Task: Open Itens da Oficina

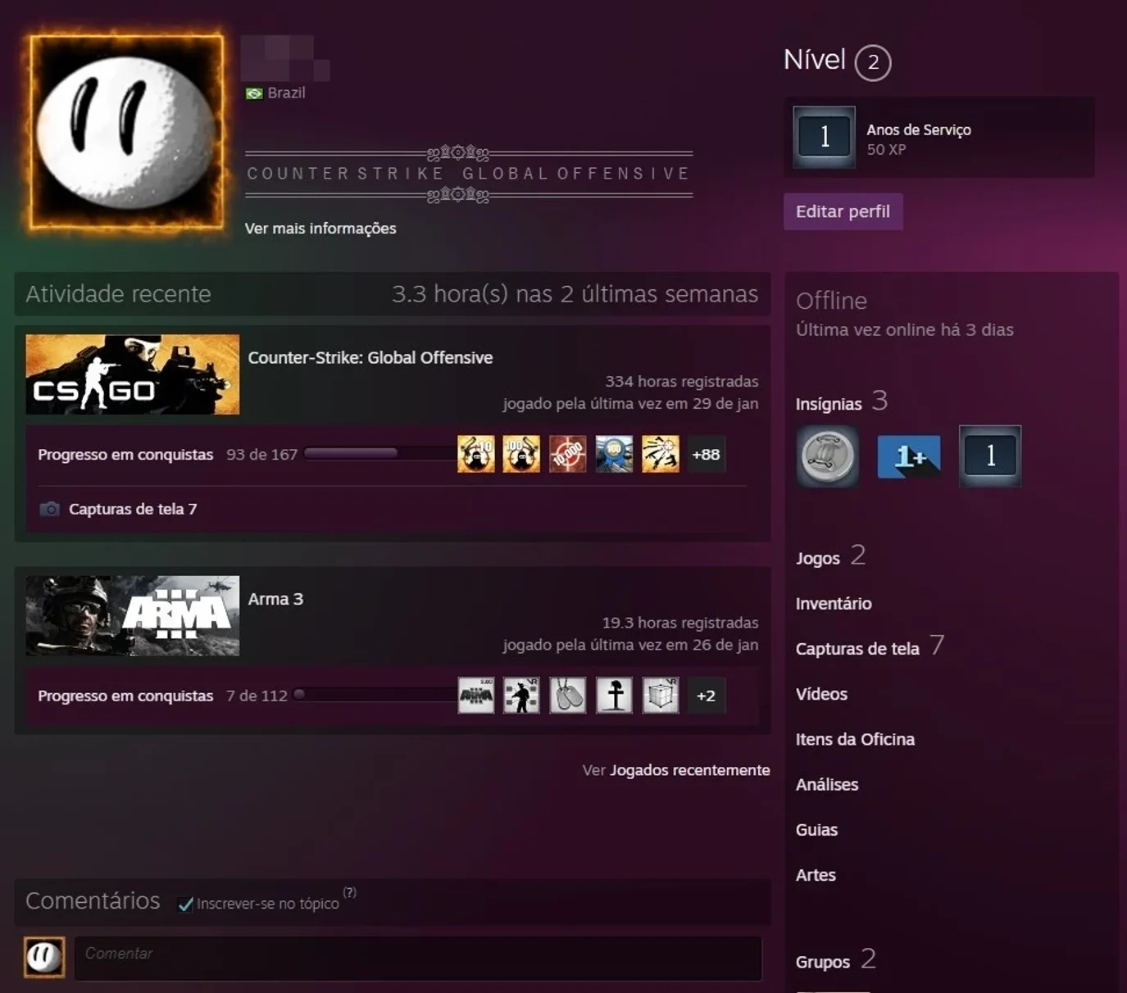Action: (855, 739)
